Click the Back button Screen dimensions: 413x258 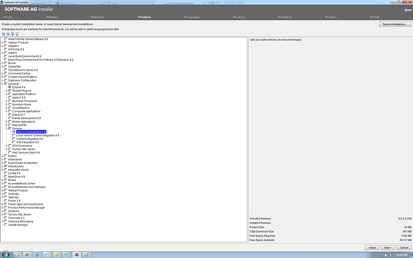(x=372, y=247)
